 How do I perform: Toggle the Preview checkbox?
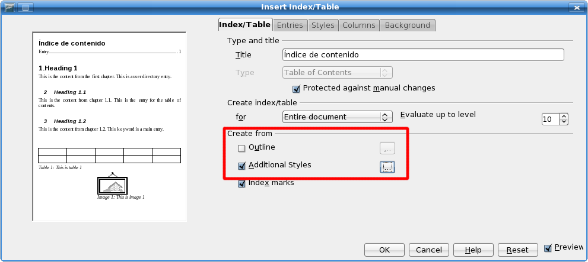[548, 248]
